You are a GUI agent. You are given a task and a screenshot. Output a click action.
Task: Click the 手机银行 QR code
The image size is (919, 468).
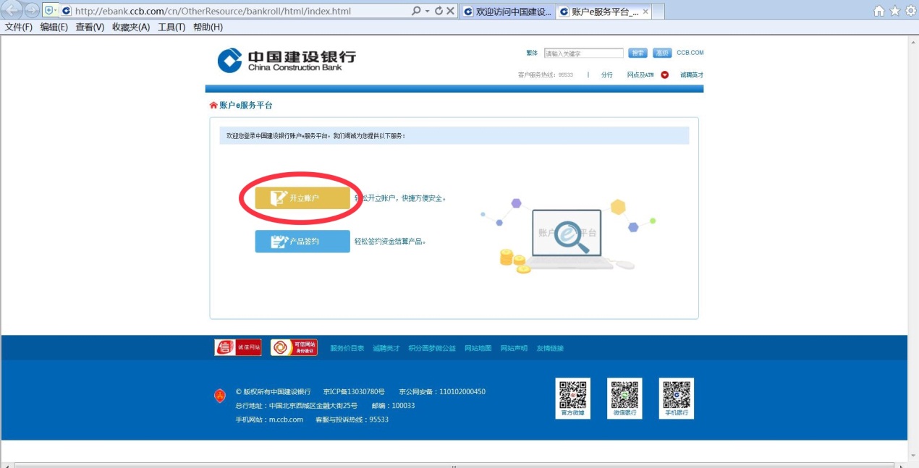point(675,396)
